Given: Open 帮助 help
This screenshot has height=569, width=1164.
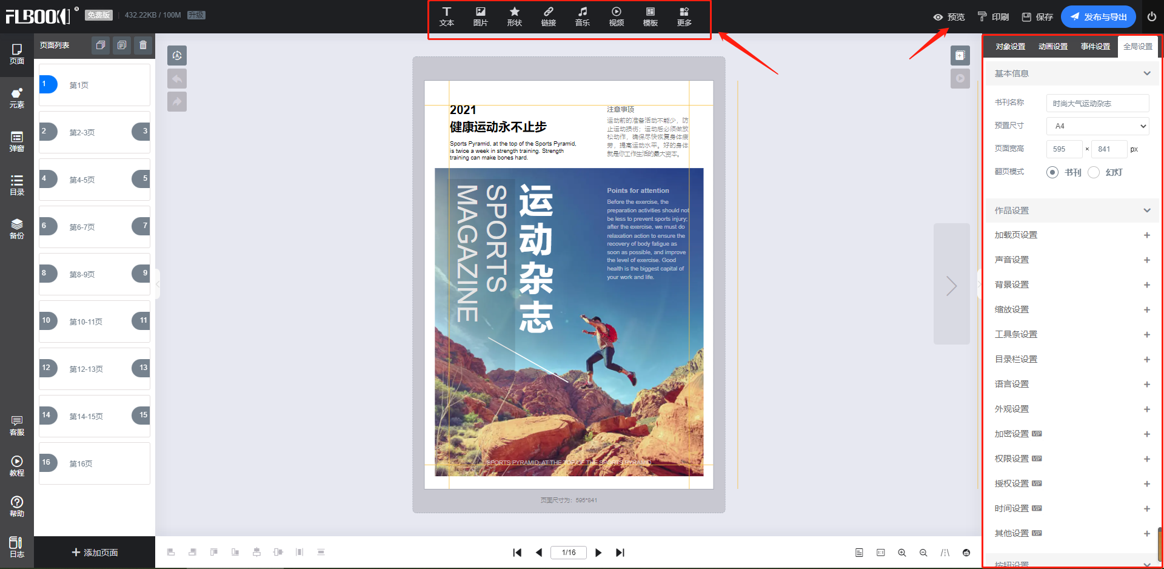Looking at the screenshot, I should click(x=17, y=507).
